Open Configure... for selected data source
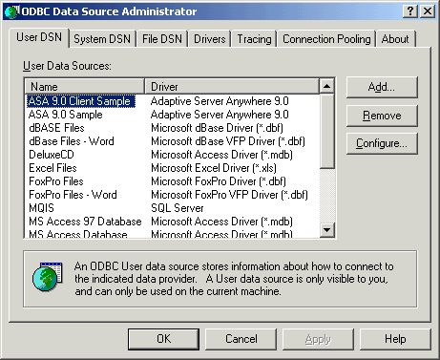The width and height of the screenshot is (440, 360). (382, 143)
